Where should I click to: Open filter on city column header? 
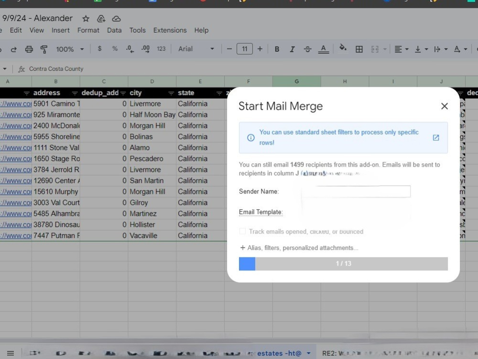point(171,93)
